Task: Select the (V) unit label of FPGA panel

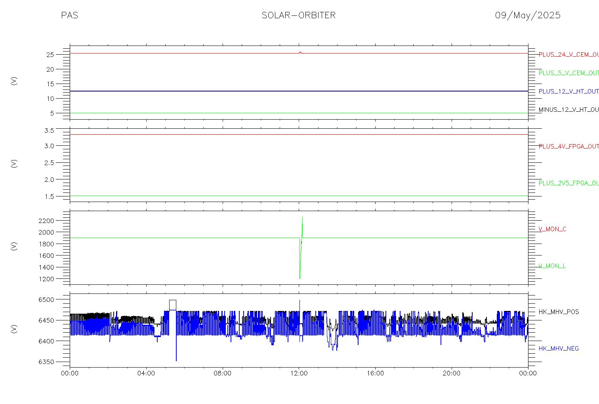Action: (14, 163)
